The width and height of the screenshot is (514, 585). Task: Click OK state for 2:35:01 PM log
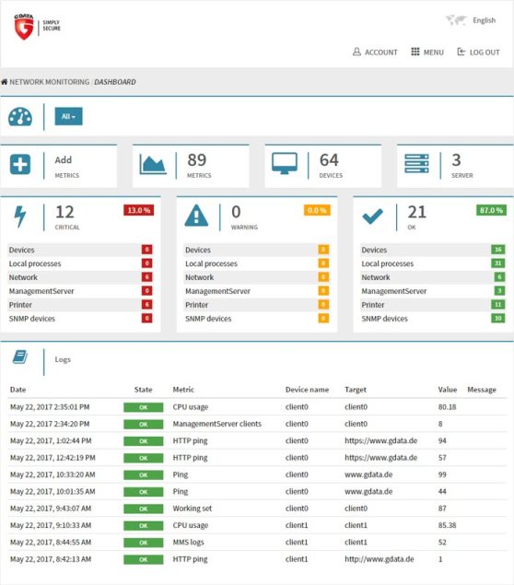[x=143, y=407]
